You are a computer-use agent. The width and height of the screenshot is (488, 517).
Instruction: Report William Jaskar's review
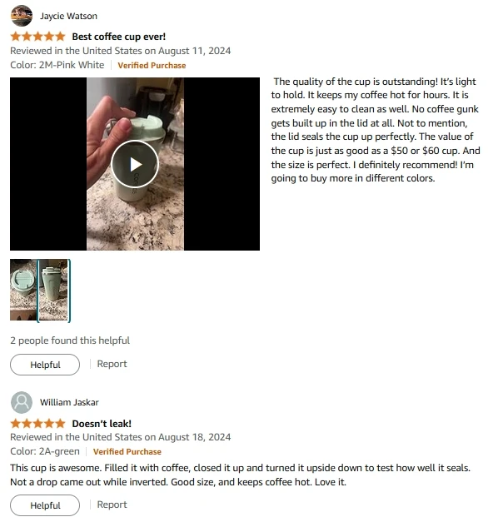tap(112, 505)
